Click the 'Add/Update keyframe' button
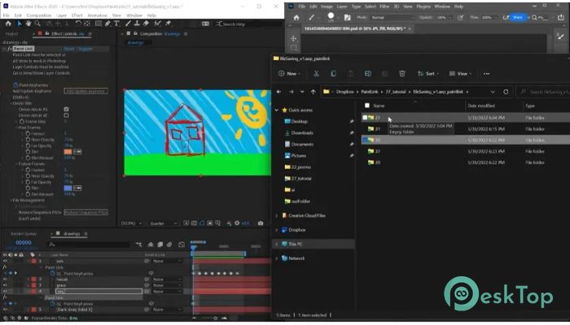Image resolution: width=570 pixels, height=325 pixels. [85, 91]
